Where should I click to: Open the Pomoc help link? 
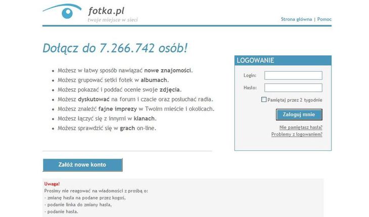point(325,19)
